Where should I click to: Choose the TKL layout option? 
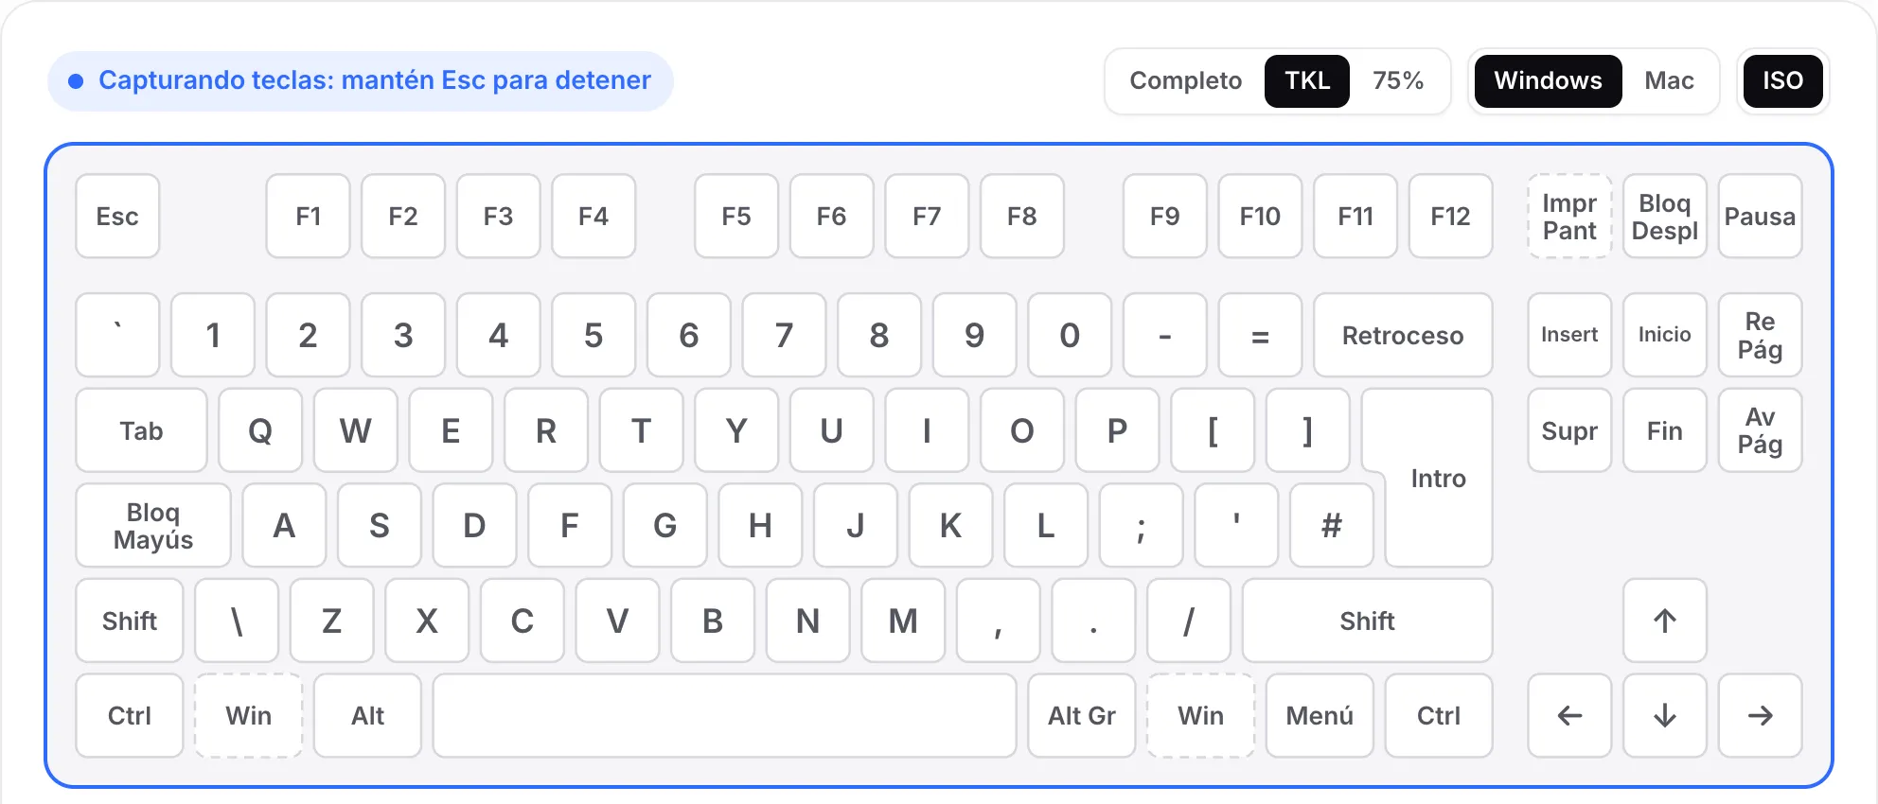pos(1307,80)
